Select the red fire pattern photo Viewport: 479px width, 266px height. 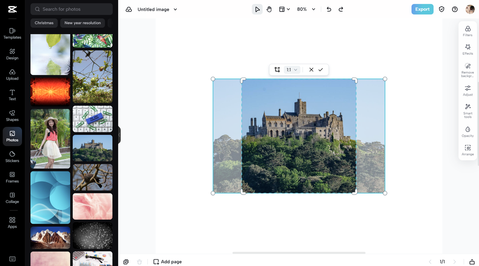pyautogui.click(x=50, y=92)
